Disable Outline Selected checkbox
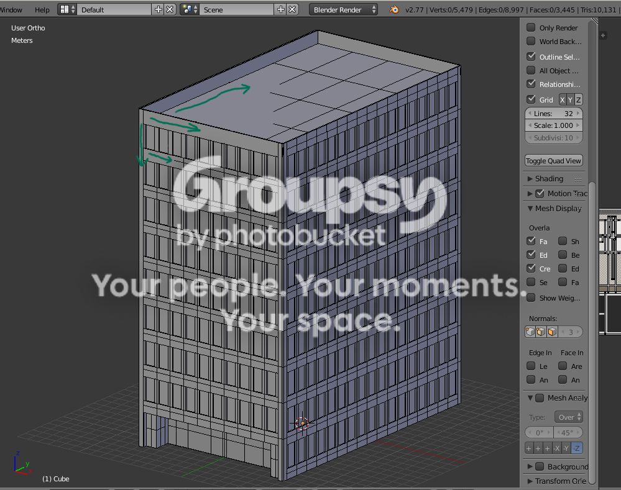 point(531,57)
